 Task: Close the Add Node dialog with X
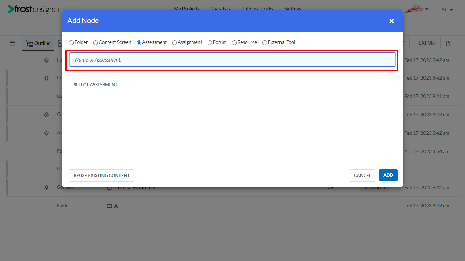(x=392, y=21)
